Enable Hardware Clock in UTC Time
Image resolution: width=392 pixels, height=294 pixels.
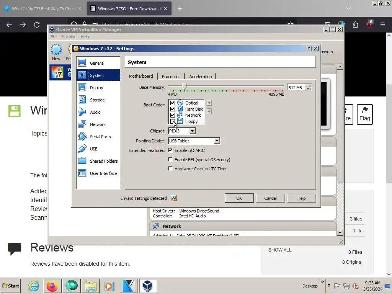[170, 169]
